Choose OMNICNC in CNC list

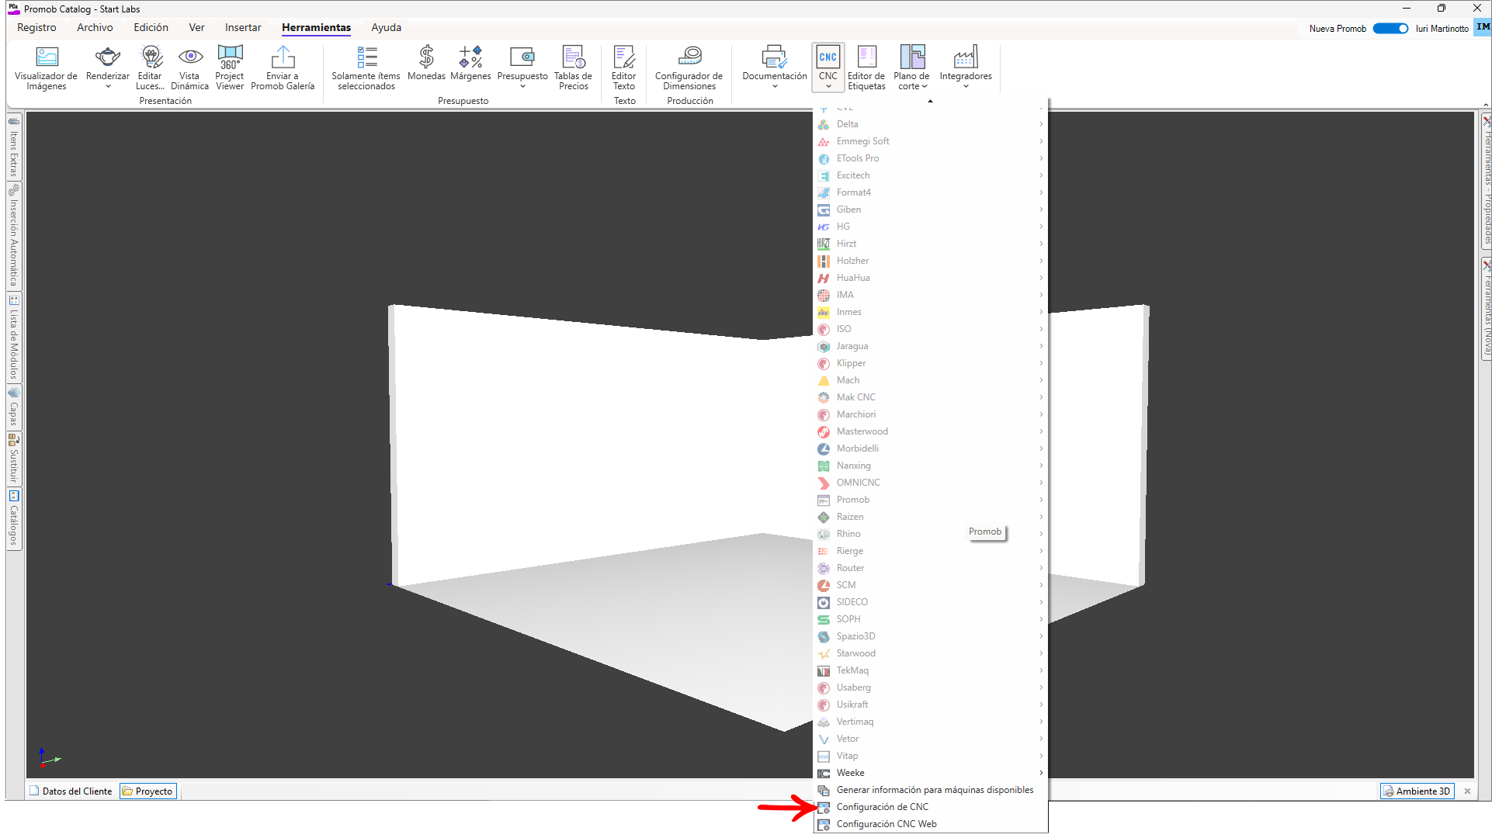(x=931, y=483)
